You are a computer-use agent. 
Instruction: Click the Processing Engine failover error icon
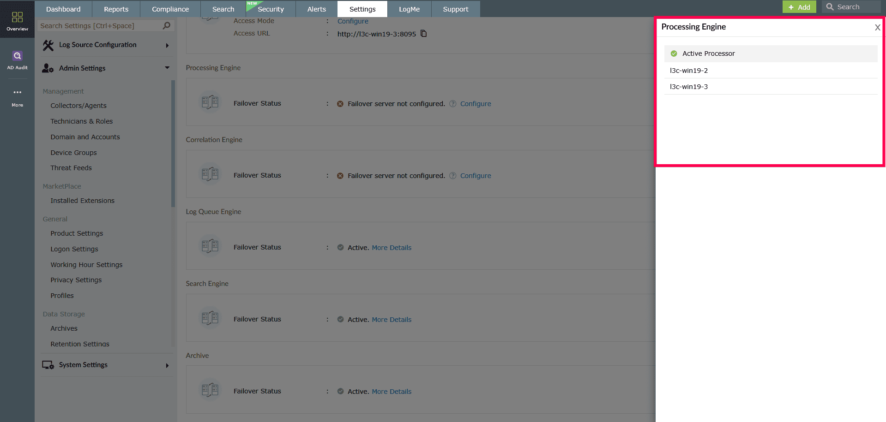[x=340, y=104]
